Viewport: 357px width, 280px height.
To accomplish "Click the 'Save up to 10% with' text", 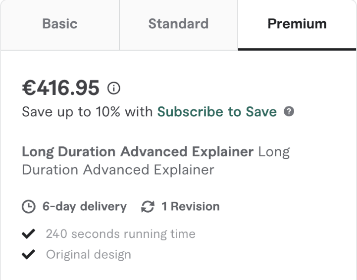I will pos(88,112).
